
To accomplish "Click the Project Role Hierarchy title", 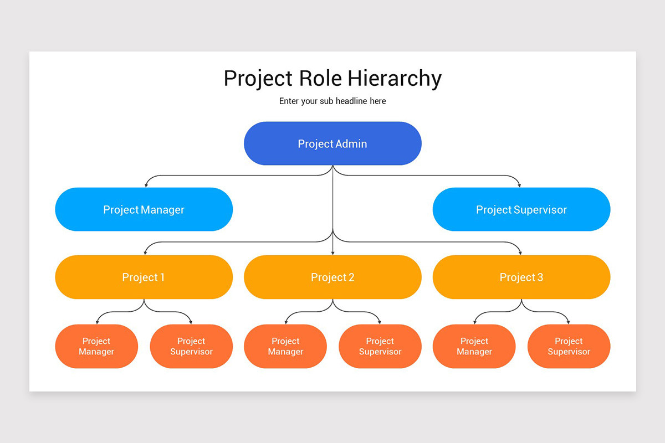I will pos(332,78).
